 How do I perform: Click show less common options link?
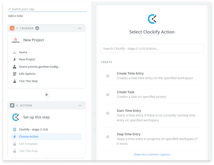[152, 155]
